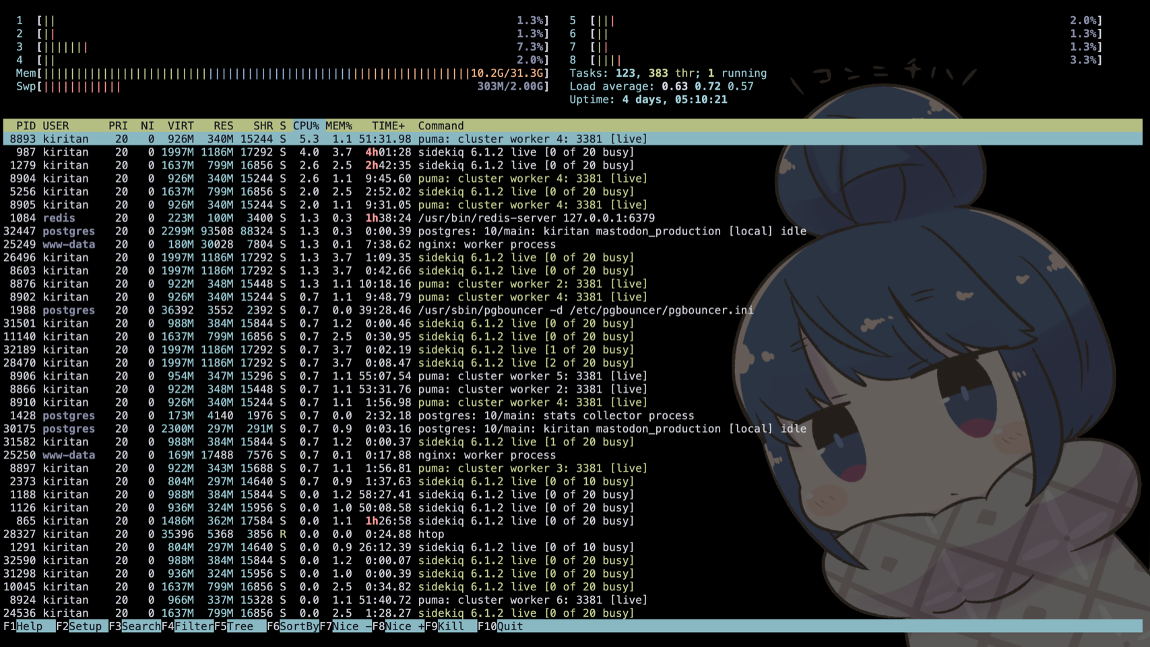Click CPU 8 meter showing 3.3%
The image size is (1150, 647).
pos(835,60)
